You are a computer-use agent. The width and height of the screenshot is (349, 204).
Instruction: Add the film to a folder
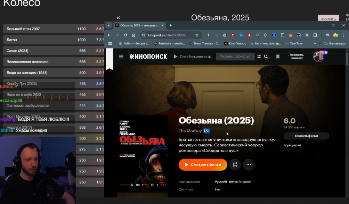pos(235,165)
